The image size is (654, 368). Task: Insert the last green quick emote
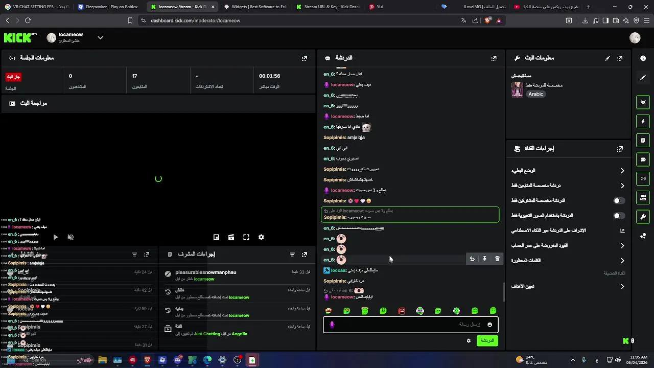coord(493,311)
